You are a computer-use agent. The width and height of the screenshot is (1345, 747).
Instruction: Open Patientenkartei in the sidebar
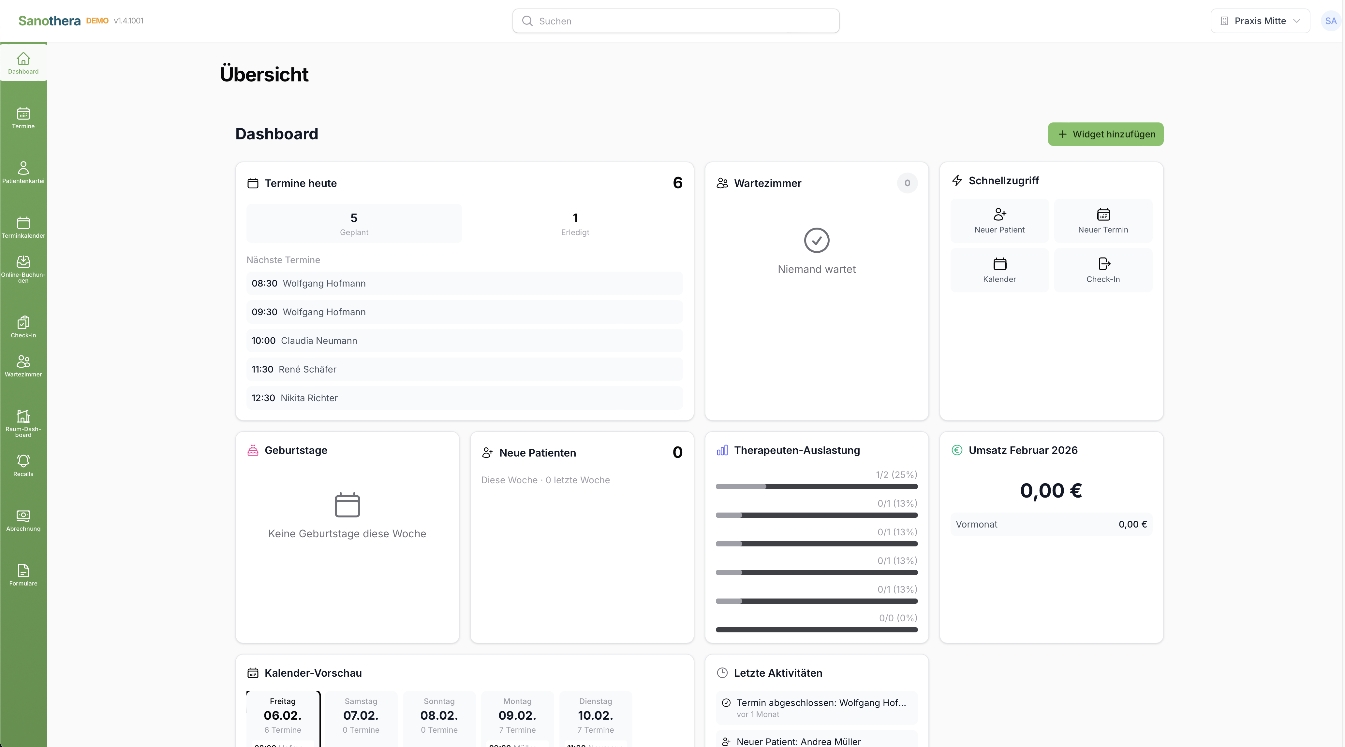(x=23, y=172)
